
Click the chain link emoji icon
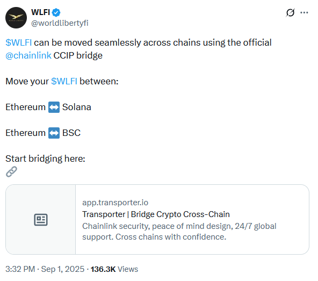(11, 171)
